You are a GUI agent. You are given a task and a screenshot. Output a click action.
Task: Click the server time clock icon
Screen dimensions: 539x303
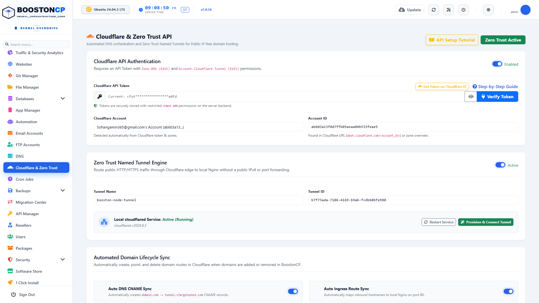141,10
